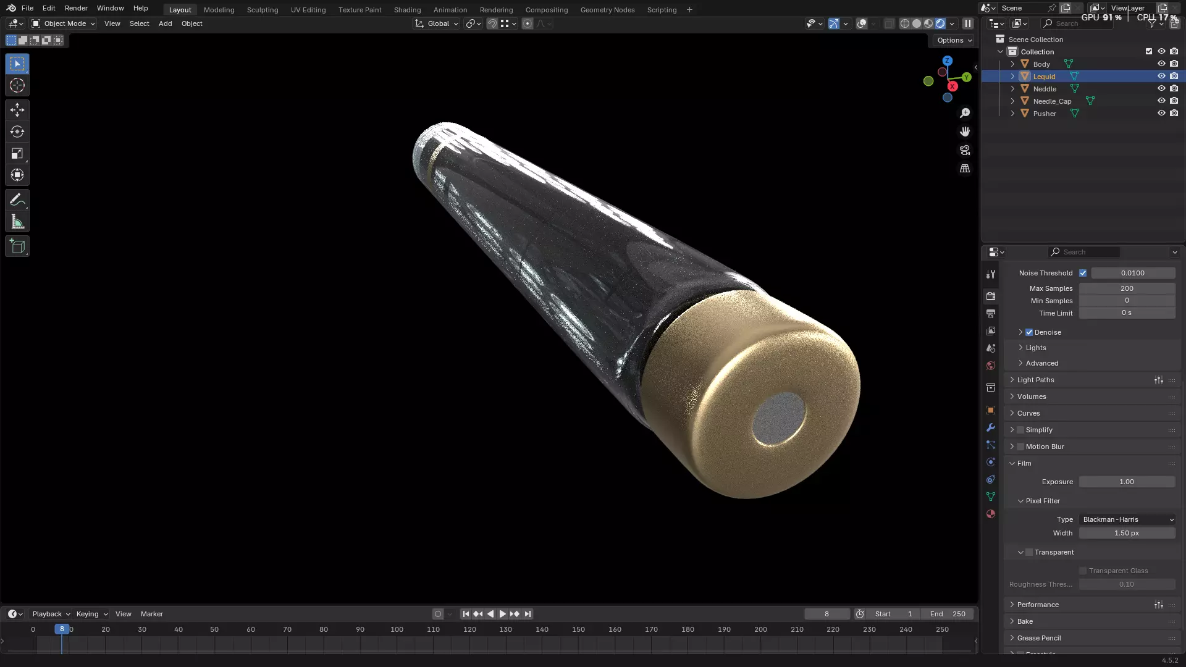1186x667 pixels.
Task: Open the View Layer properties tab icon
Action: pos(991,331)
